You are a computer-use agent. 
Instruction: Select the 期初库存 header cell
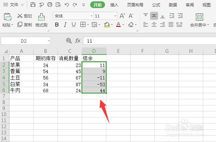(x=46, y=59)
